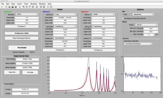Open the Edit menu
The width and height of the screenshot is (163, 98).
(x=7, y=4)
